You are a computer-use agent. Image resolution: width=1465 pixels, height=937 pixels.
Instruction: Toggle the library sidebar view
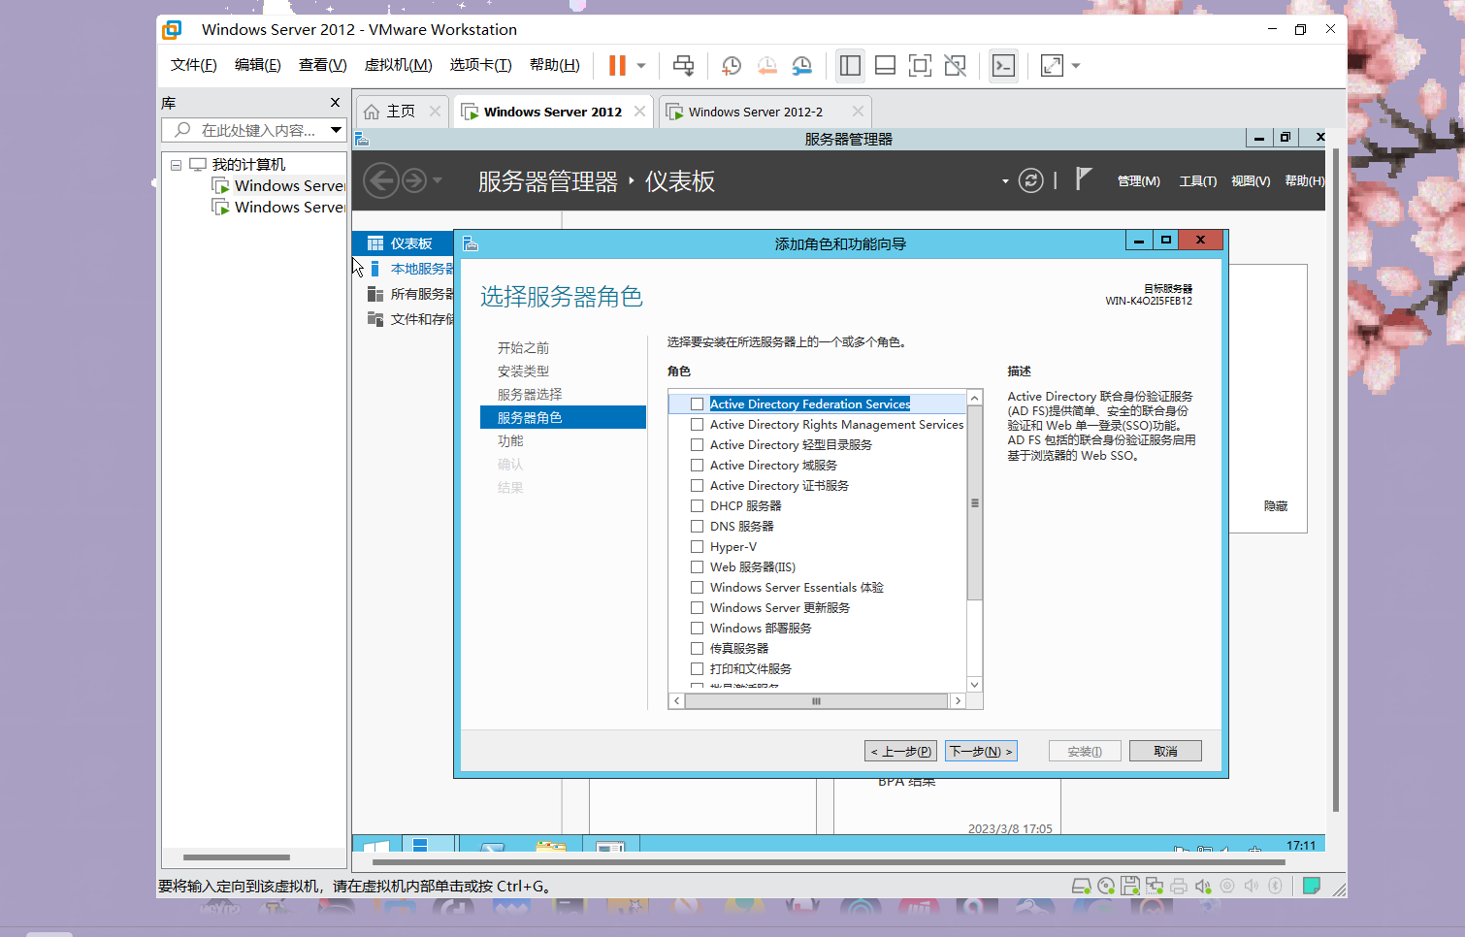(x=851, y=65)
